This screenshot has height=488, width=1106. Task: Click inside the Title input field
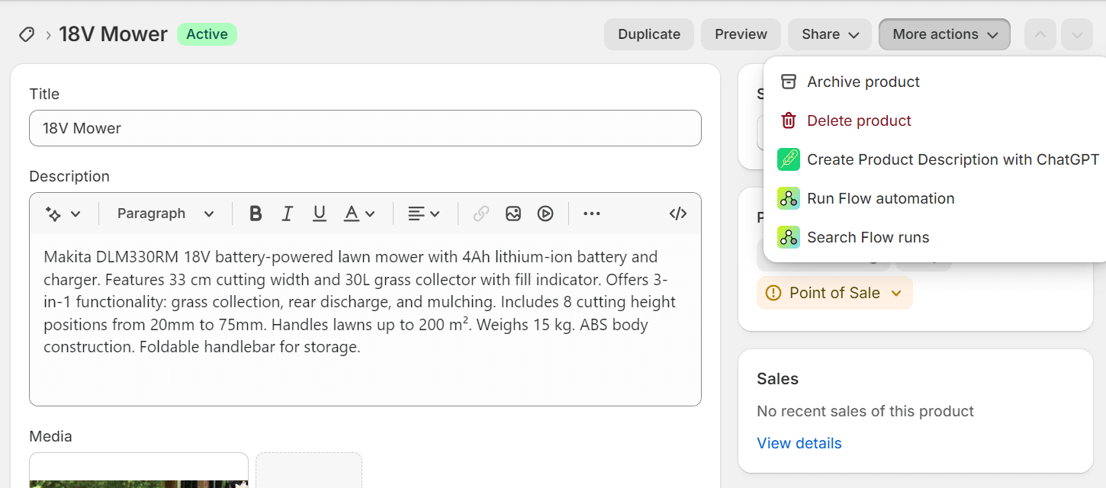(x=365, y=128)
